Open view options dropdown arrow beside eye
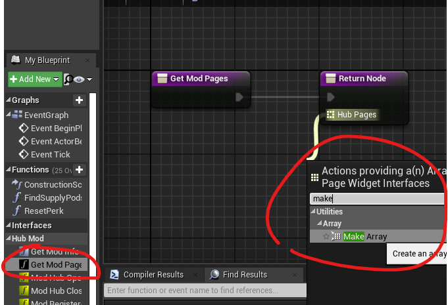Screen dimensions: 448x305 coord(89,79)
